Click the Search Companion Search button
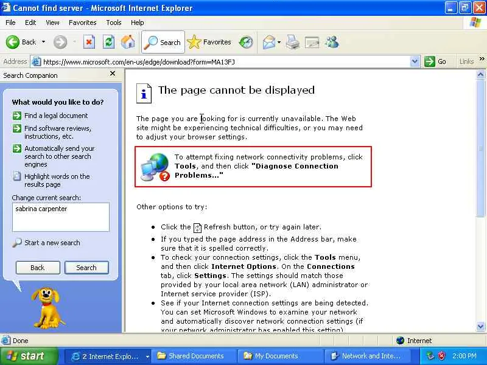This screenshot has height=365, width=487. coord(86,268)
